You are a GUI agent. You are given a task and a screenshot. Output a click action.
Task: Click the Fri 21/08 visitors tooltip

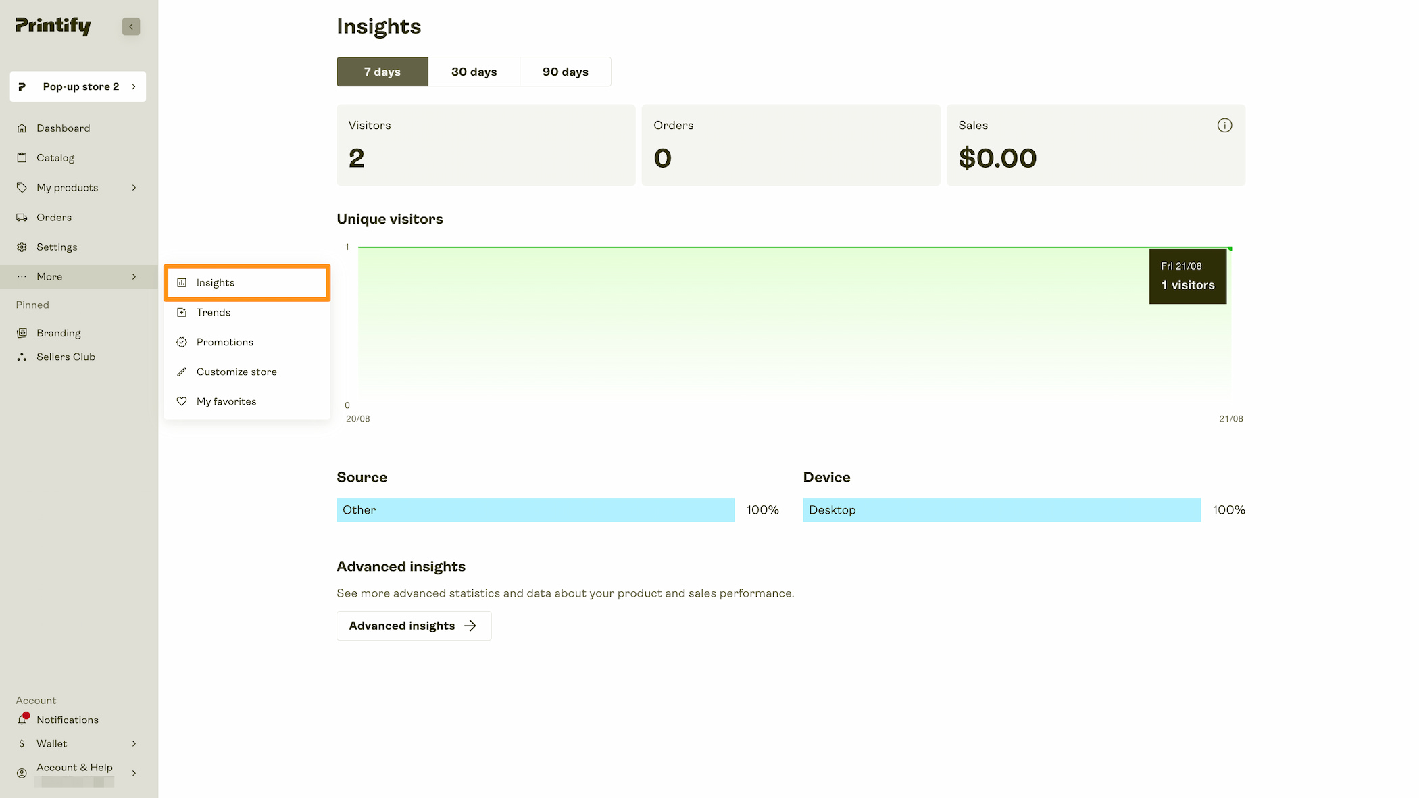(x=1187, y=276)
